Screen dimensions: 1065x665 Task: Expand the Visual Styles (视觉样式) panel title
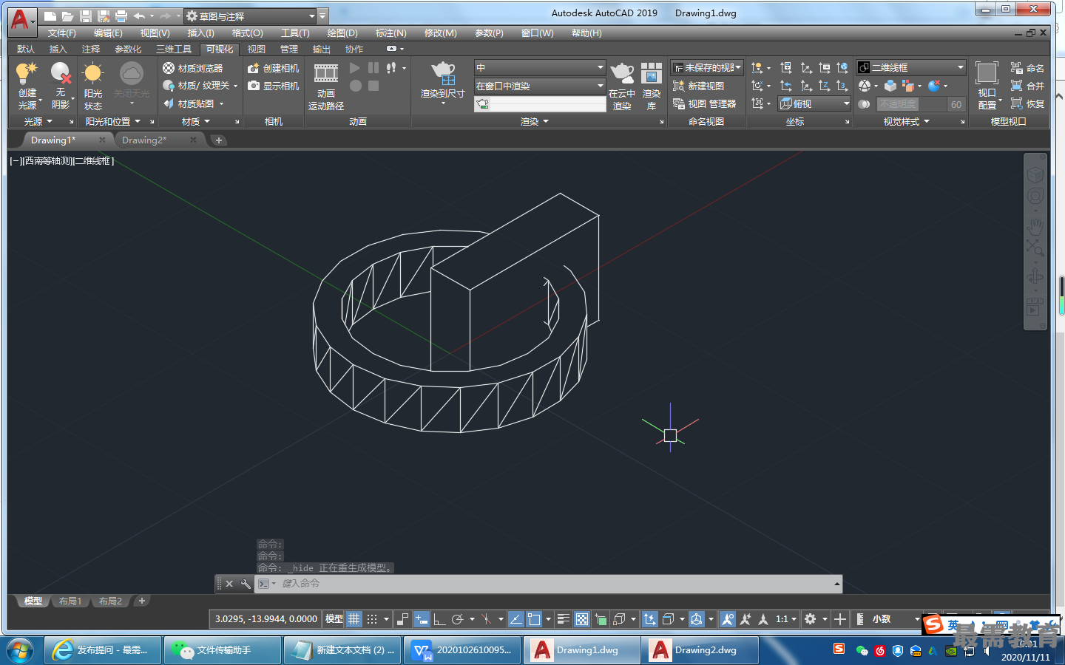[x=907, y=121]
